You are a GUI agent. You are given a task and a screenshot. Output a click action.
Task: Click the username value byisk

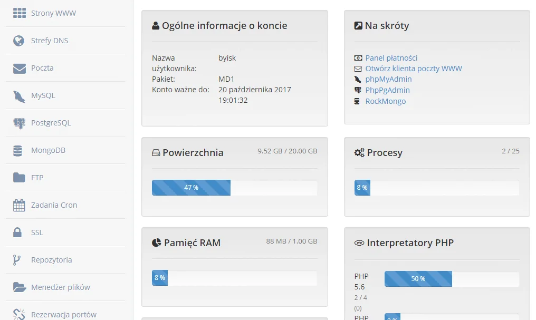click(x=227, y=58)
